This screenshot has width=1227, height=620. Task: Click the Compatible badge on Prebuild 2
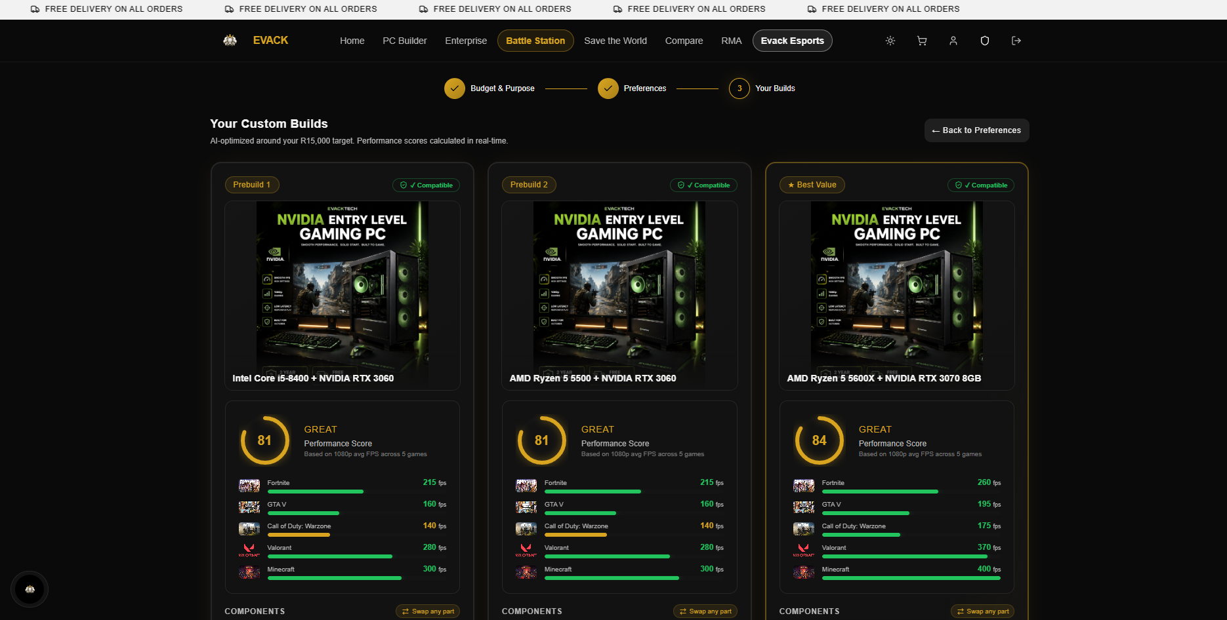pyautogui.click(x=703, y=185)
